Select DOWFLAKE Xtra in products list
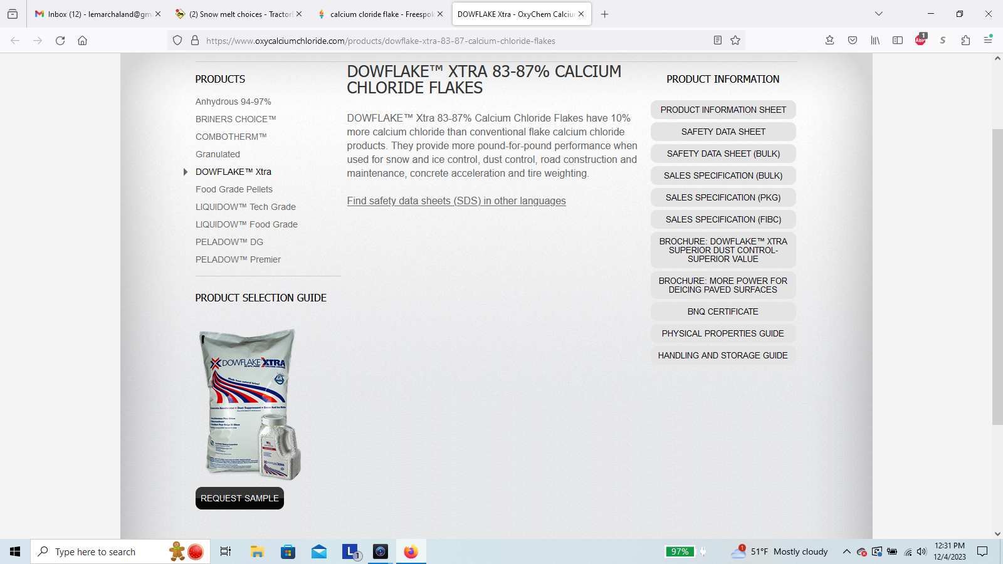Viewport: 1003px width, 564px height. point(233,172)
